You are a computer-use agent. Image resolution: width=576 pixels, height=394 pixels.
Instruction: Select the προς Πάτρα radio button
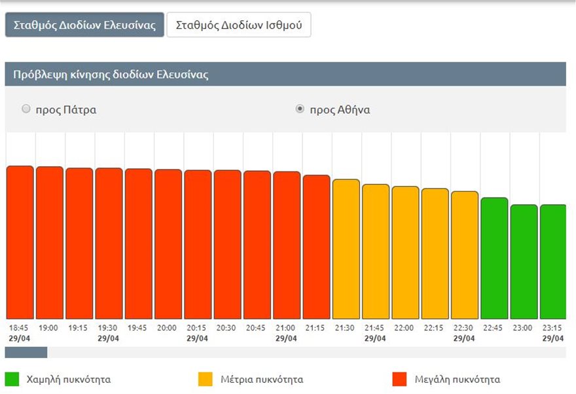[26, 109]
